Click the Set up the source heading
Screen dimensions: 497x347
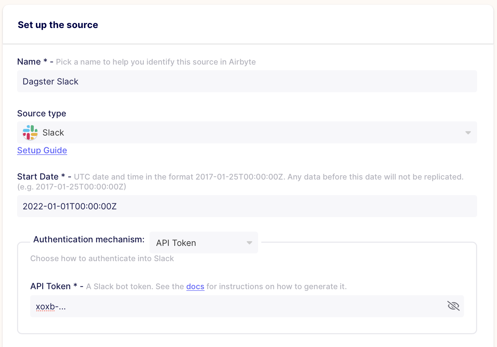pos(58,25)
